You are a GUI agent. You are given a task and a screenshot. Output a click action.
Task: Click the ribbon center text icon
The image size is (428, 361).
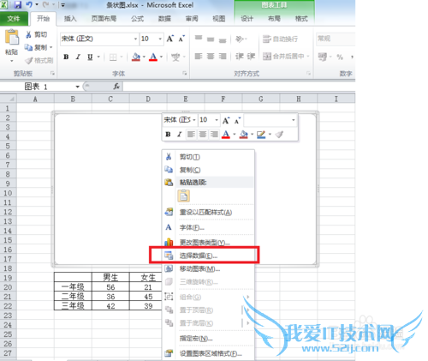point(211,56)
